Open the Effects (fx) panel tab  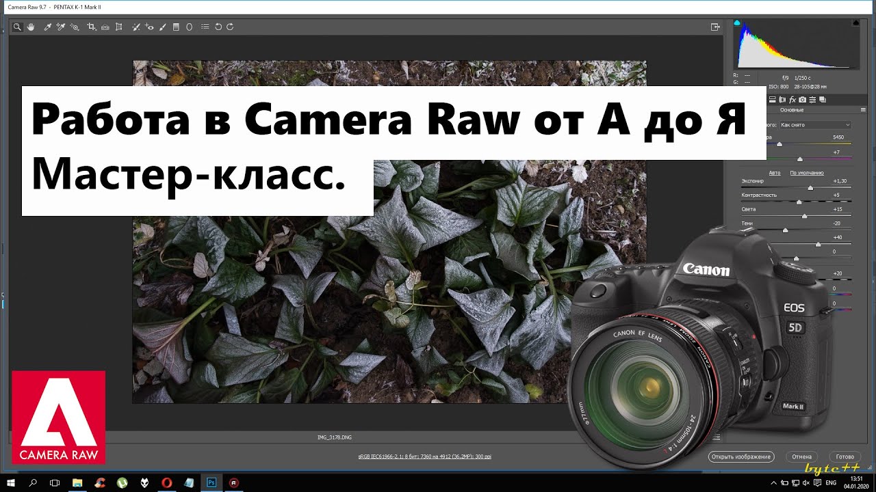(x=792, y=100)
